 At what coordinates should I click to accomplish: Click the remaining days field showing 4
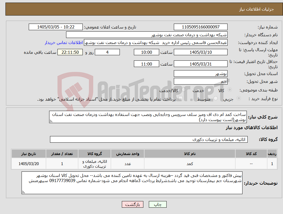coord(107,52)
